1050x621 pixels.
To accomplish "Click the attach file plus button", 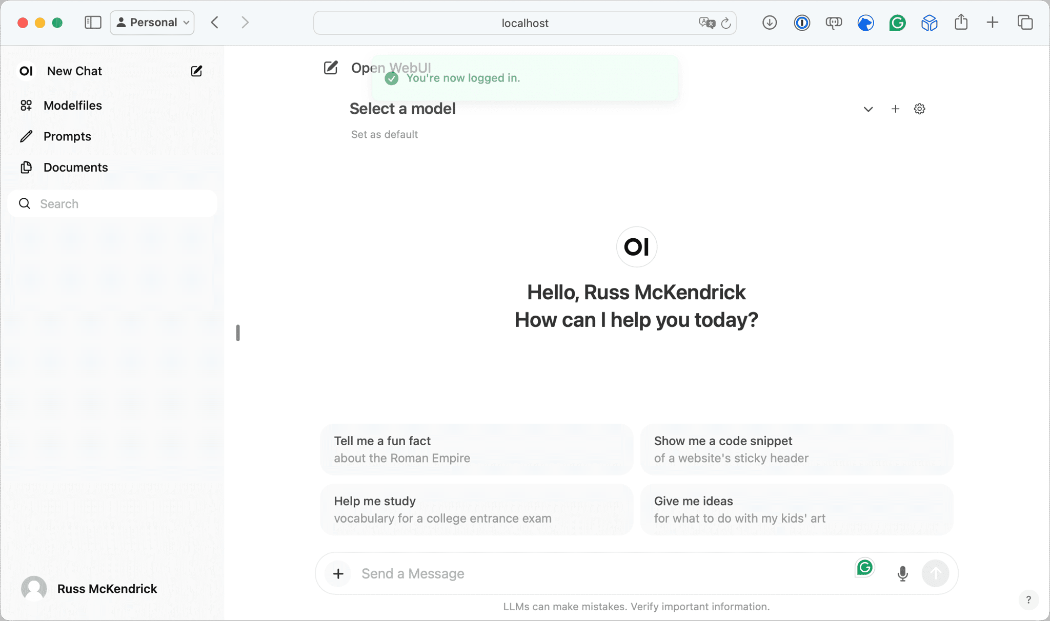I will pos(338,573).
